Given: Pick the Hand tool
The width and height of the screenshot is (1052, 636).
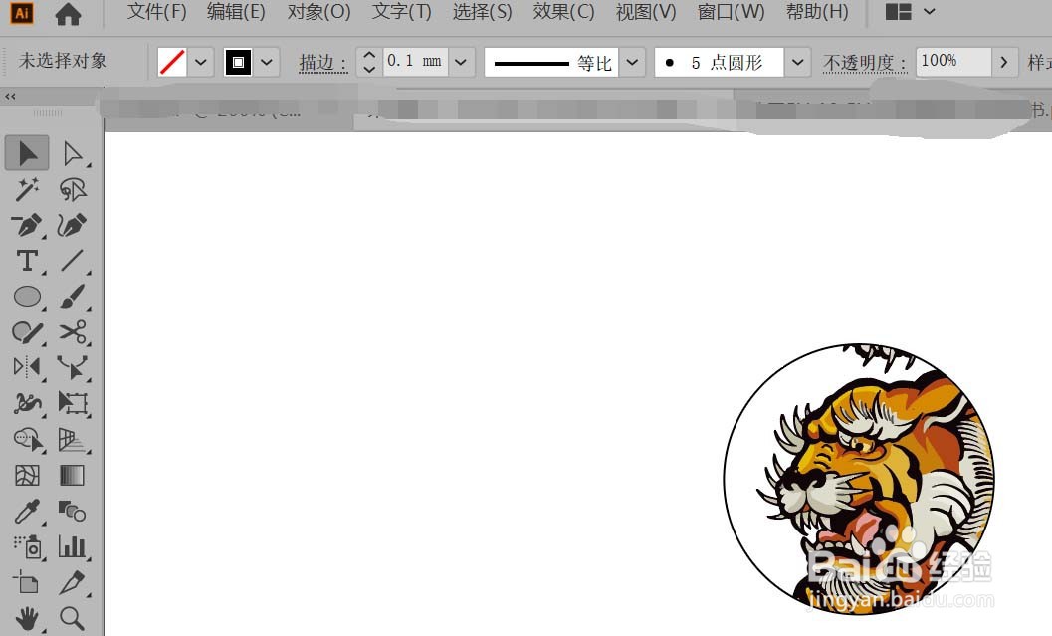Looking at the screenshot, I should pos(27,618).
